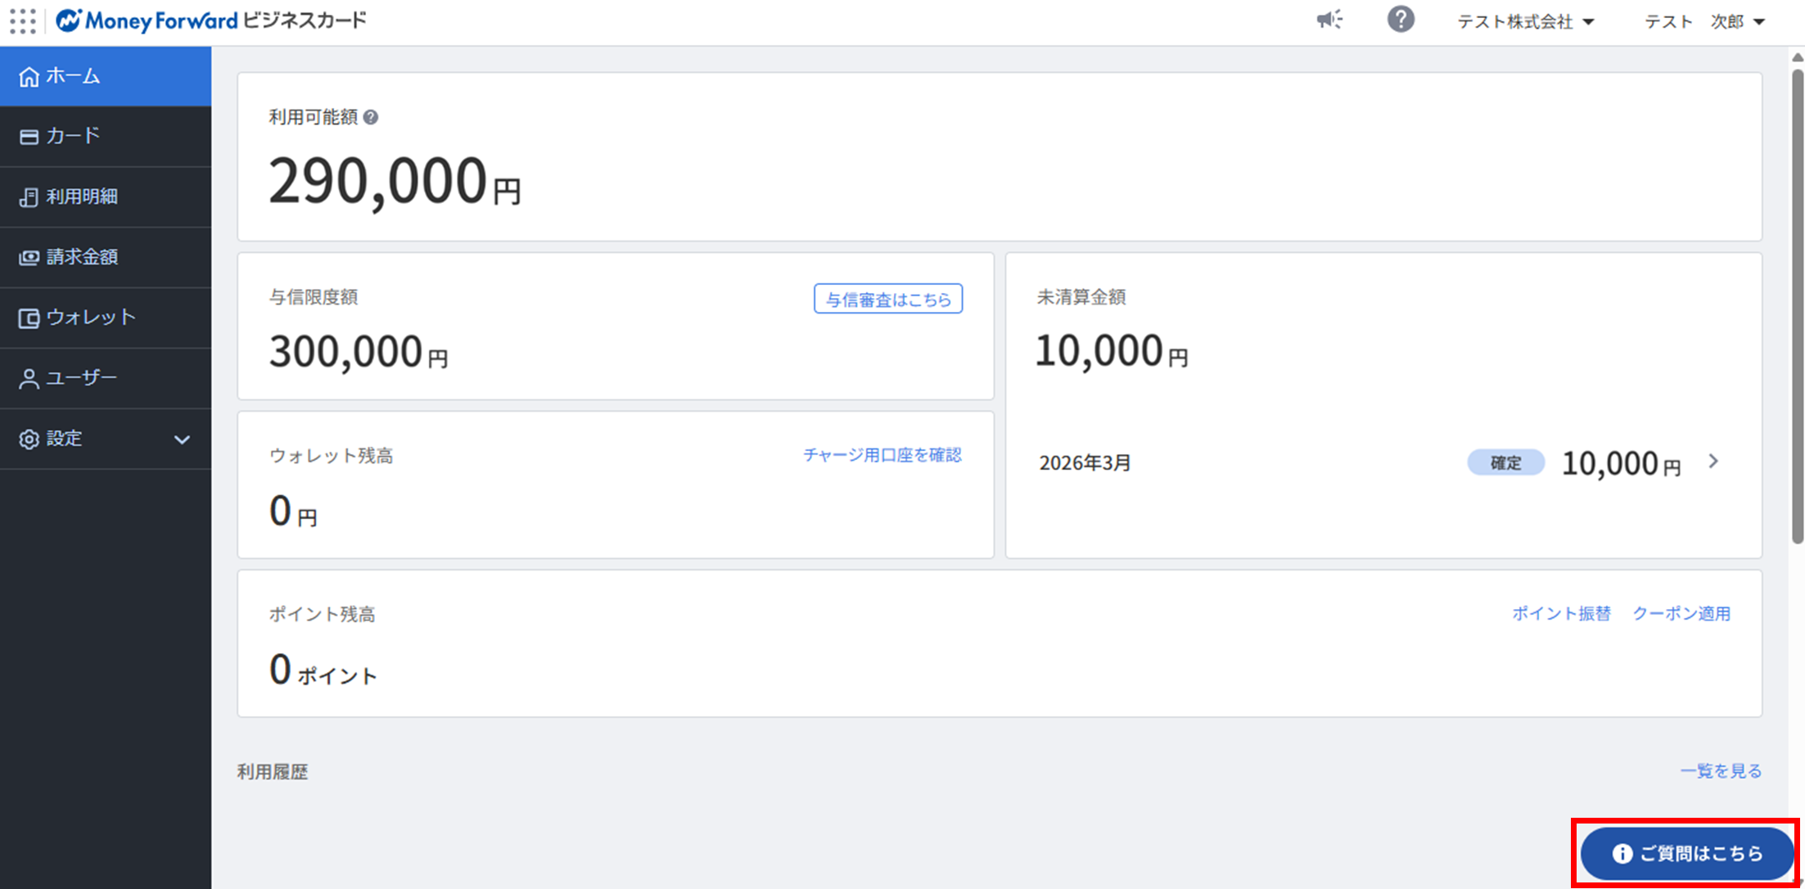
Task: Click the card icon in sidebar
Action: pos(29,137)
